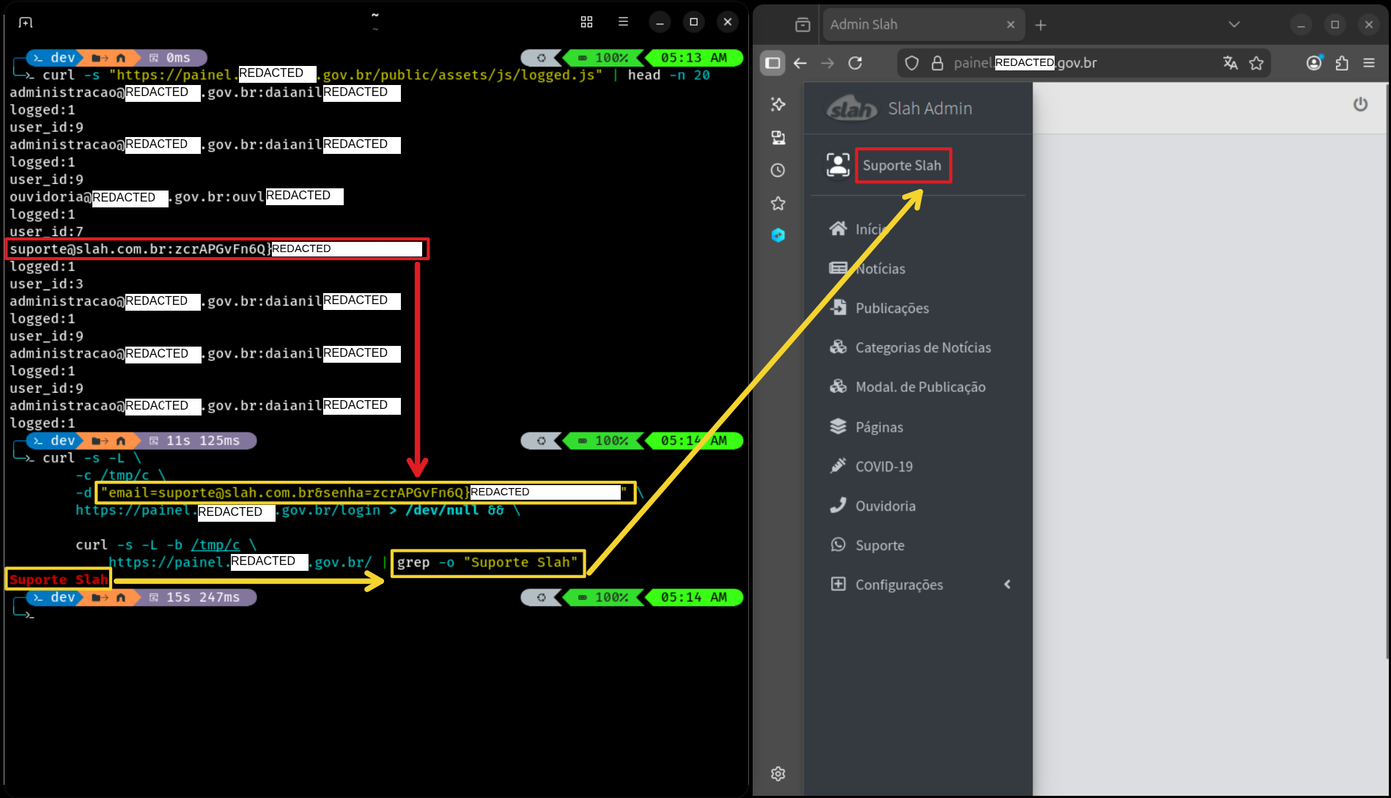This screenshot has width=1391, height=798.
Task: Open the browser account profile icon
Action: click(1314, 63)
